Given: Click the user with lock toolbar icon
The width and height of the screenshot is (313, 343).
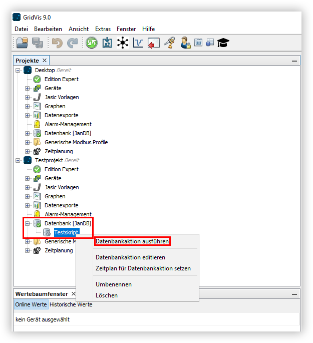Looking at the screenshot, I should 185,43.
